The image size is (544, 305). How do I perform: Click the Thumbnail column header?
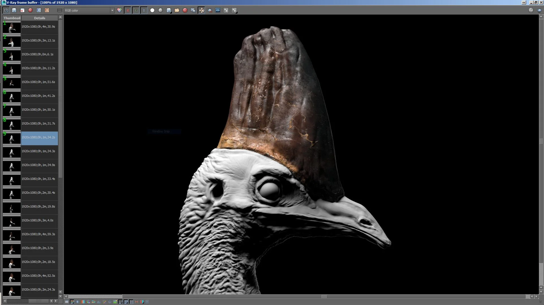(x=12, y=18)
